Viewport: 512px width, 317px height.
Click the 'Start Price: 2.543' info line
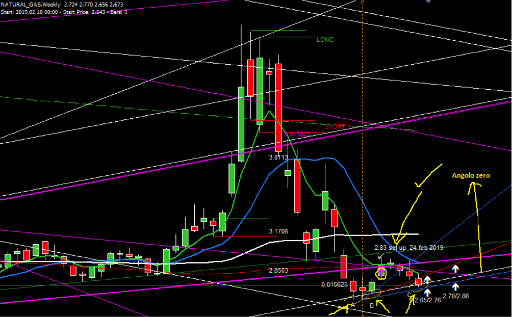[84, 12]
